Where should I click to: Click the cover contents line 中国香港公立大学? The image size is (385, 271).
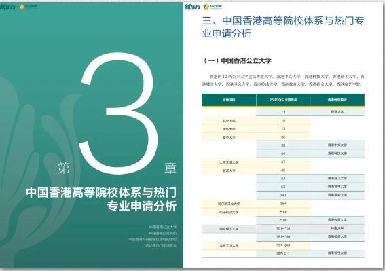pos(163,227)
